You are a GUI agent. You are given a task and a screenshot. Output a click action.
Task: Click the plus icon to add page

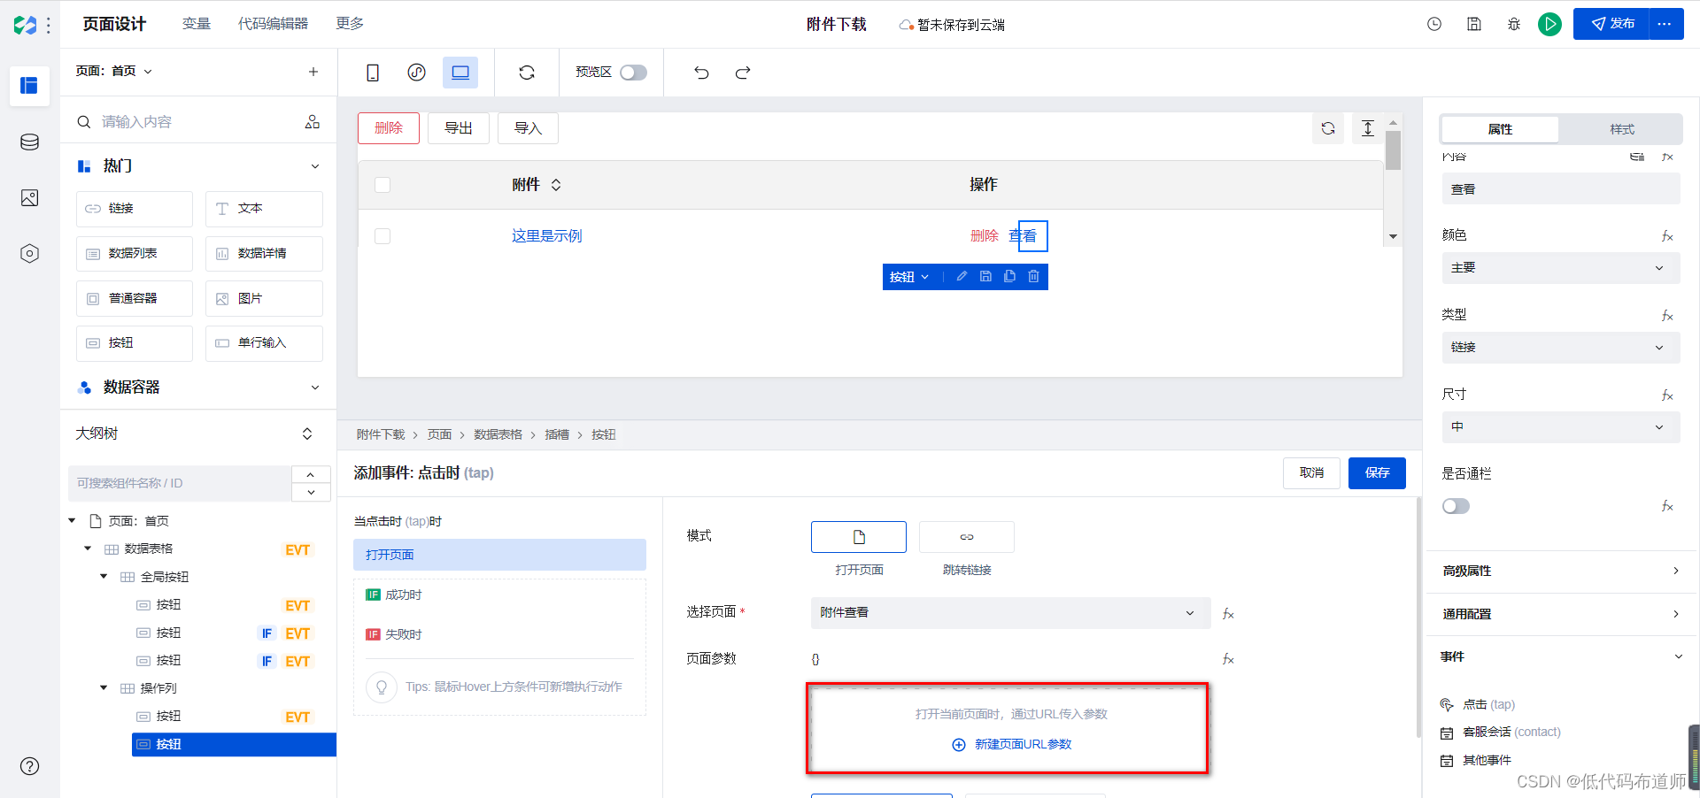tap(313, 72)
